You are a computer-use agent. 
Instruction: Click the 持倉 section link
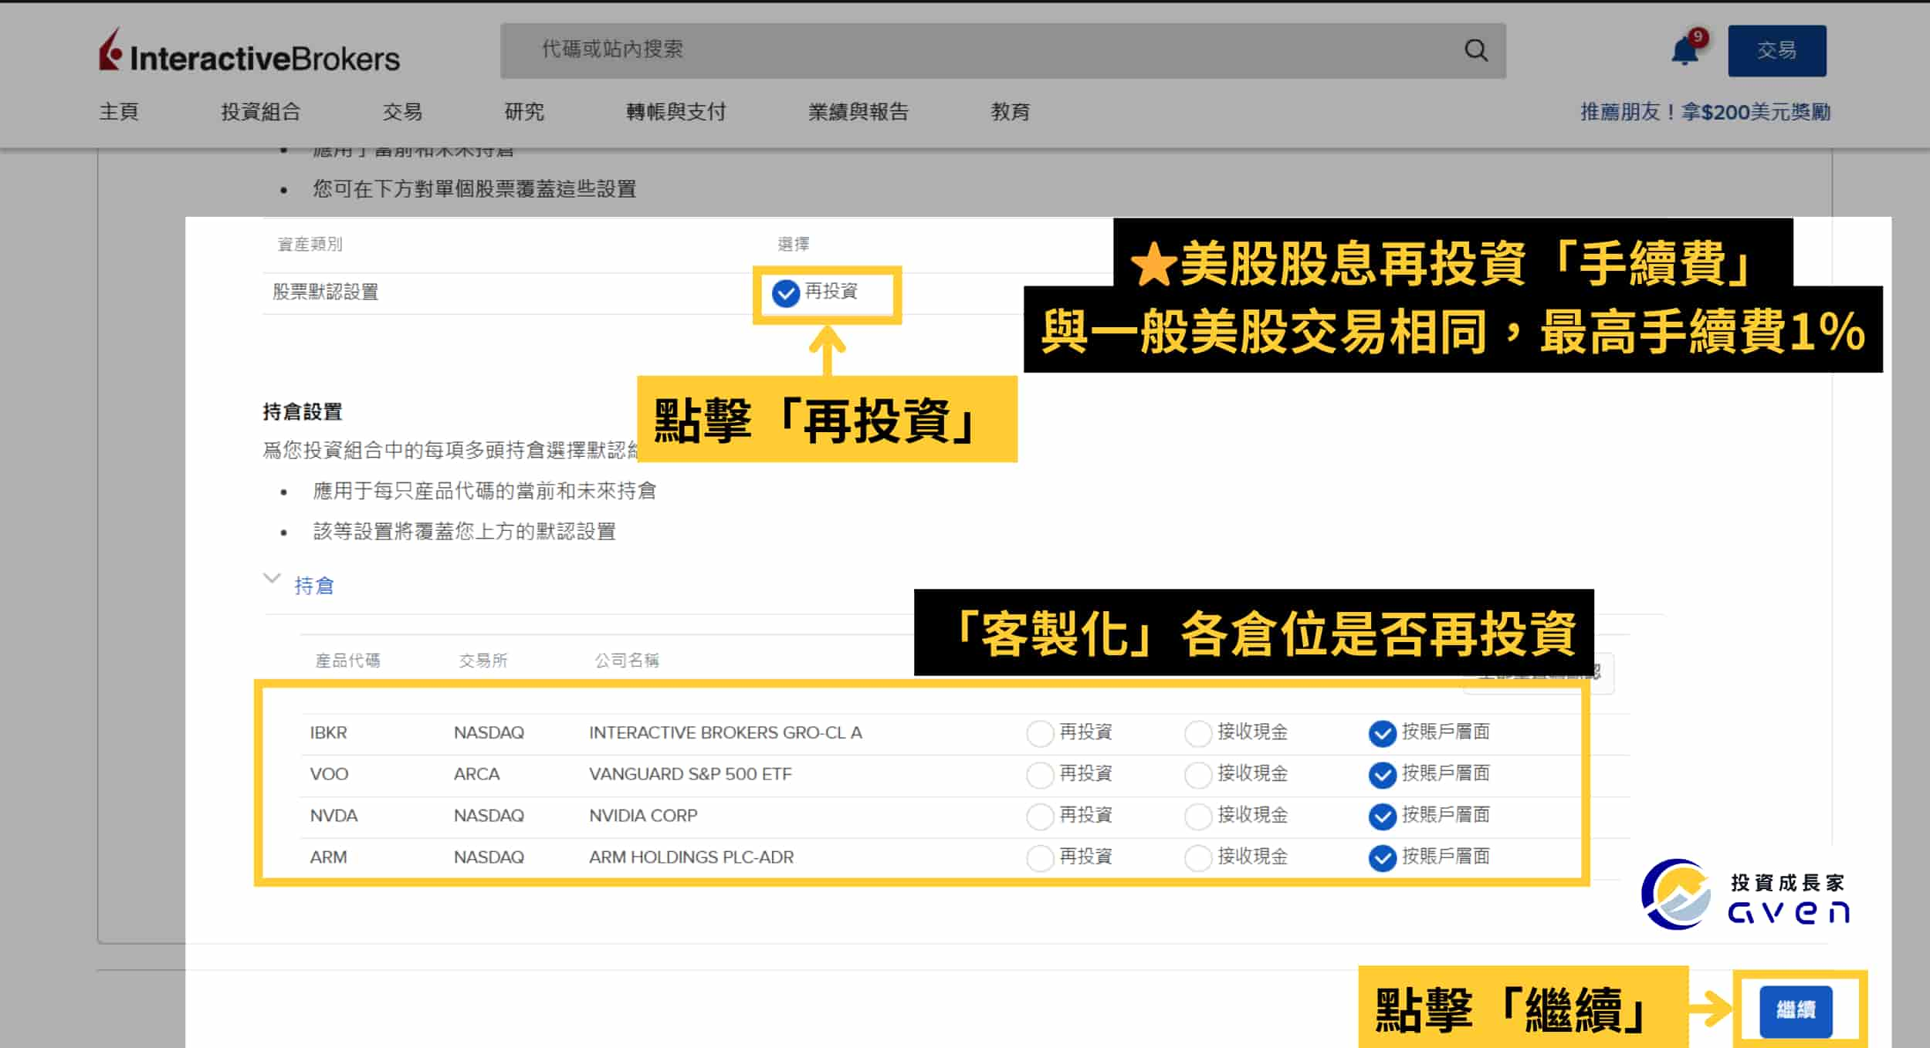pyautogui.click(x=314, y=586)
